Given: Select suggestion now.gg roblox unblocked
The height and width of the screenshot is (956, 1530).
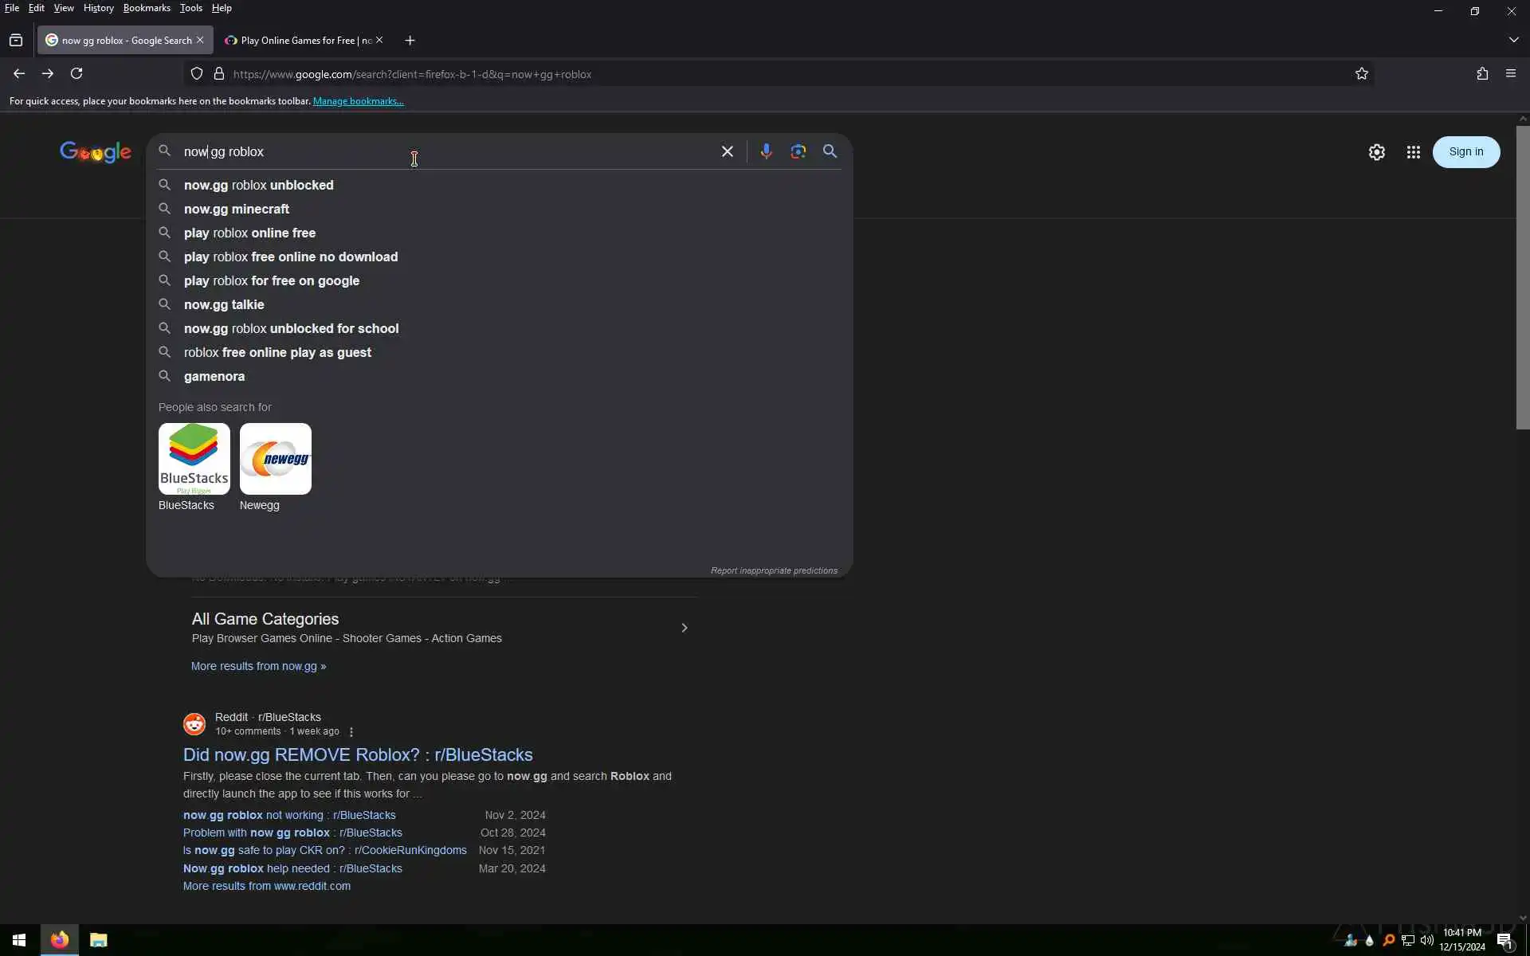Looking at the screenshot, I should pos(258,185).
